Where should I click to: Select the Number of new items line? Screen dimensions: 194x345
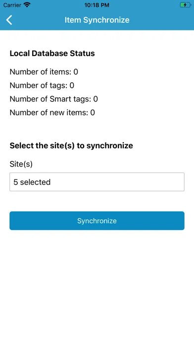click(x=52, y=113)
